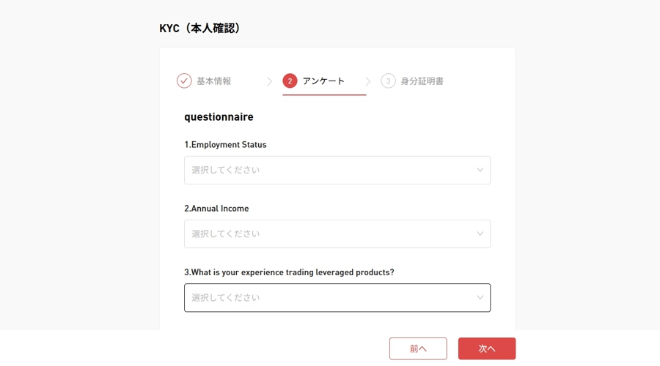660x366 pixels.
Task: Click the KYC(本人確認) page heading
Action: coord(200,28)
